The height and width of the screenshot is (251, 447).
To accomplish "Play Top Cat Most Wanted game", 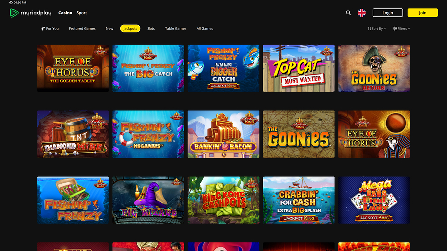I will click(299, 68).
